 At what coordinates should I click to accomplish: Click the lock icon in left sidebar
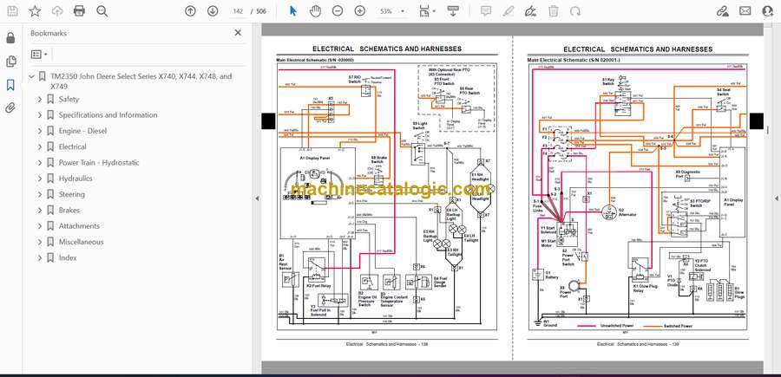10,38
